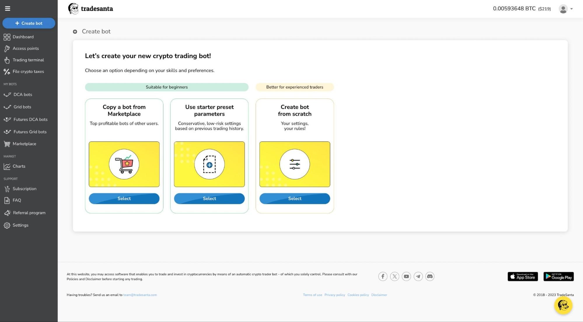Open the user profile dropdown arrow
The image size is (583, 322).
tap(571, 9)
